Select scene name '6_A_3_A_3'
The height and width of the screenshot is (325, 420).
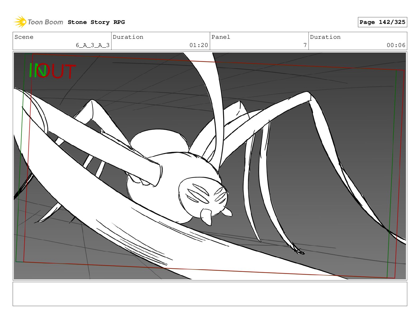point(93,45)
